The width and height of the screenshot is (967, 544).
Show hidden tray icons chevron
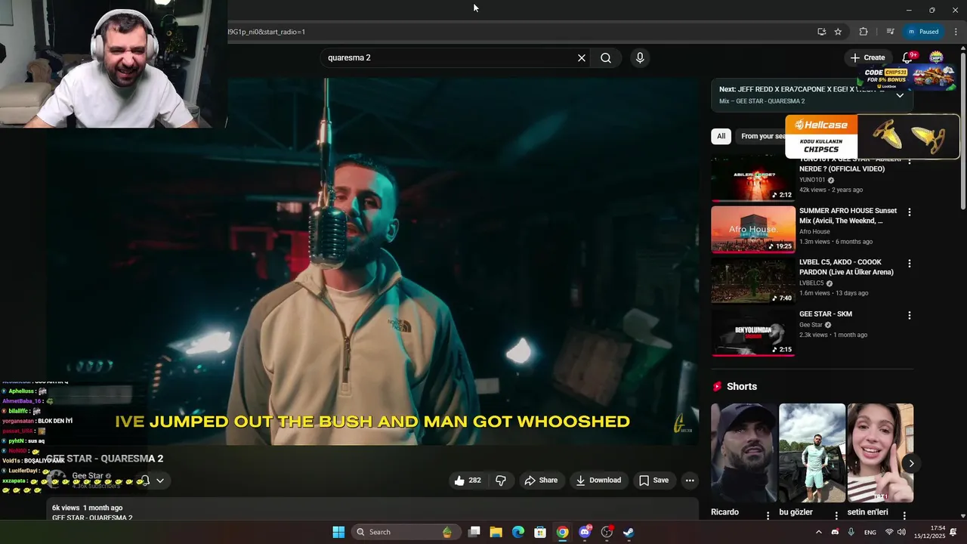818,532
